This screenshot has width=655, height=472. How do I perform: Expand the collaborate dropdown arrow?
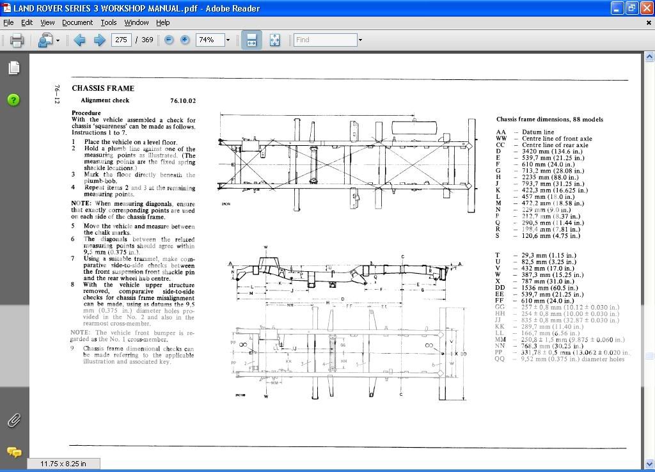click(58, 40)
